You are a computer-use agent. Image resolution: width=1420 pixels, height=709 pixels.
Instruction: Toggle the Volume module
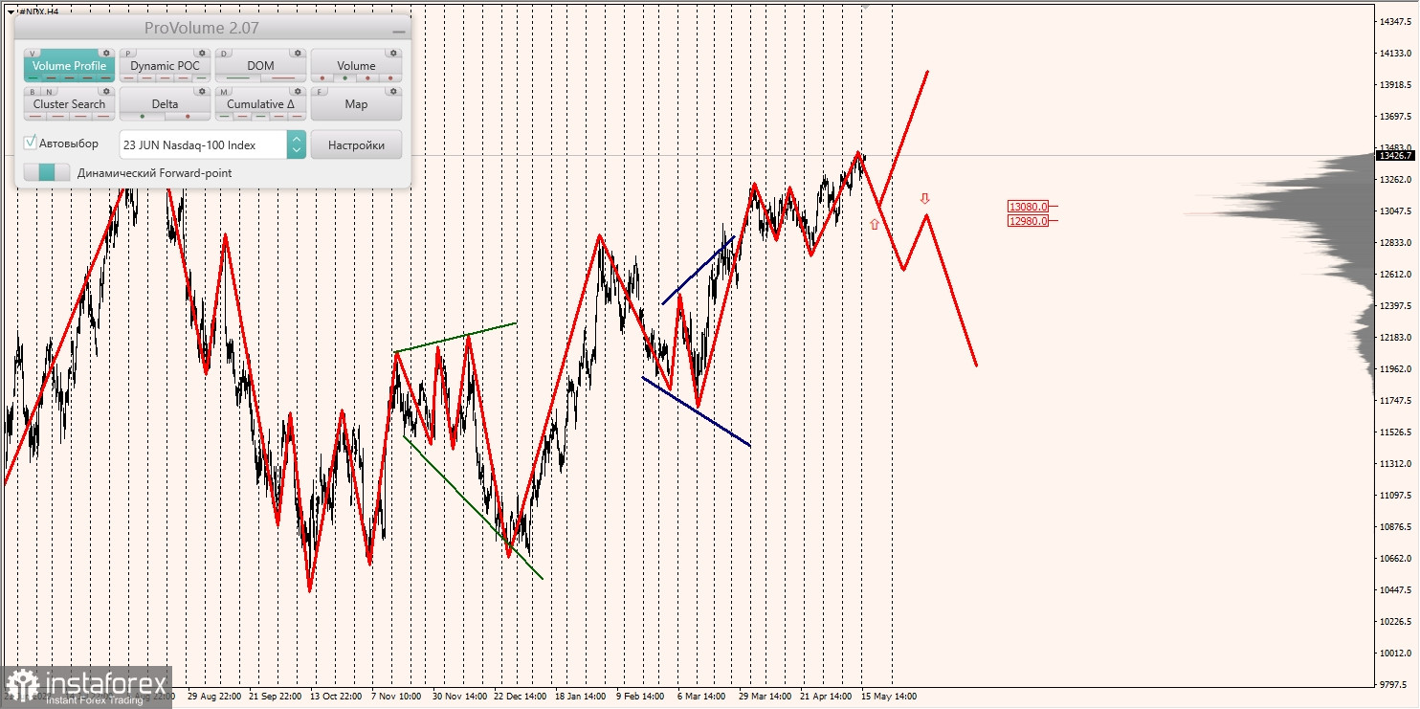(356, 66)
